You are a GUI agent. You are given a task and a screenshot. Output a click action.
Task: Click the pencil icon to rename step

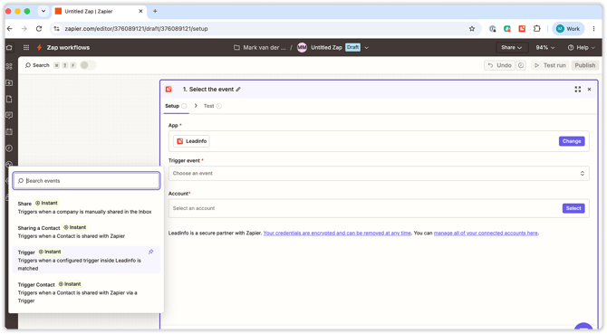[x=238, y=90]
